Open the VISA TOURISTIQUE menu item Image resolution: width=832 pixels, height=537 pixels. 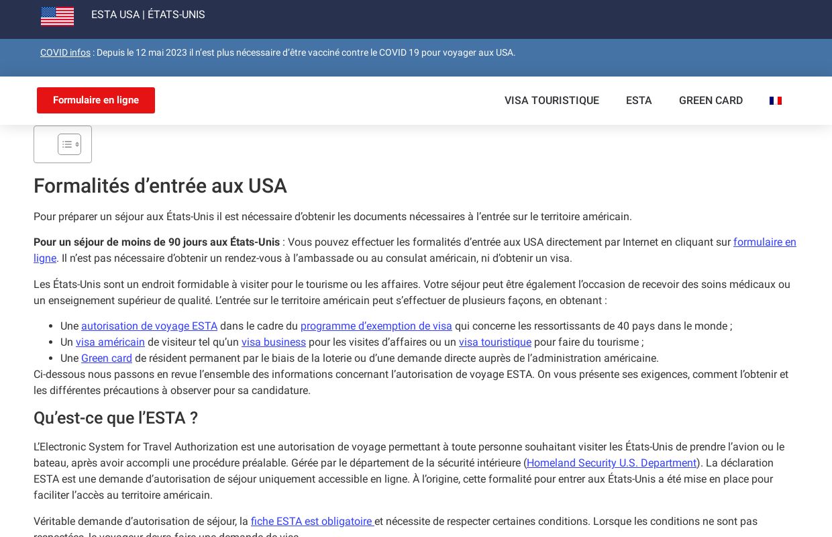coord(552,101)
